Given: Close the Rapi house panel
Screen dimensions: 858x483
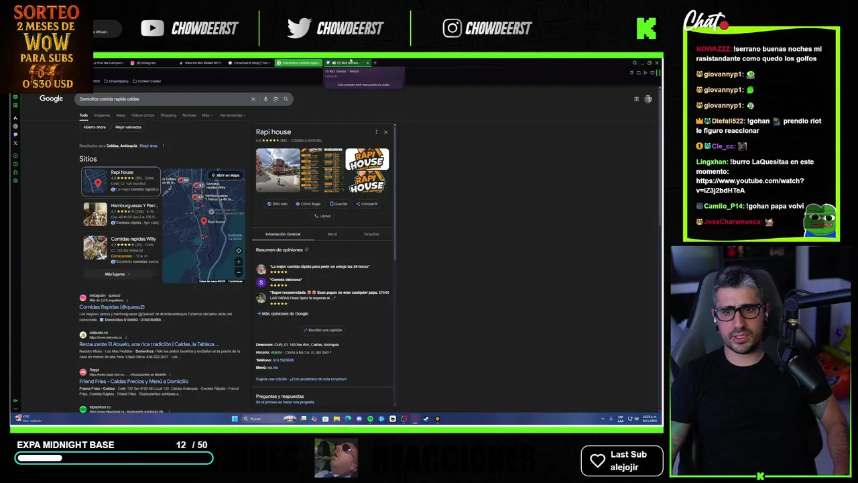Looking at the screenshot, I should [385, 132].
